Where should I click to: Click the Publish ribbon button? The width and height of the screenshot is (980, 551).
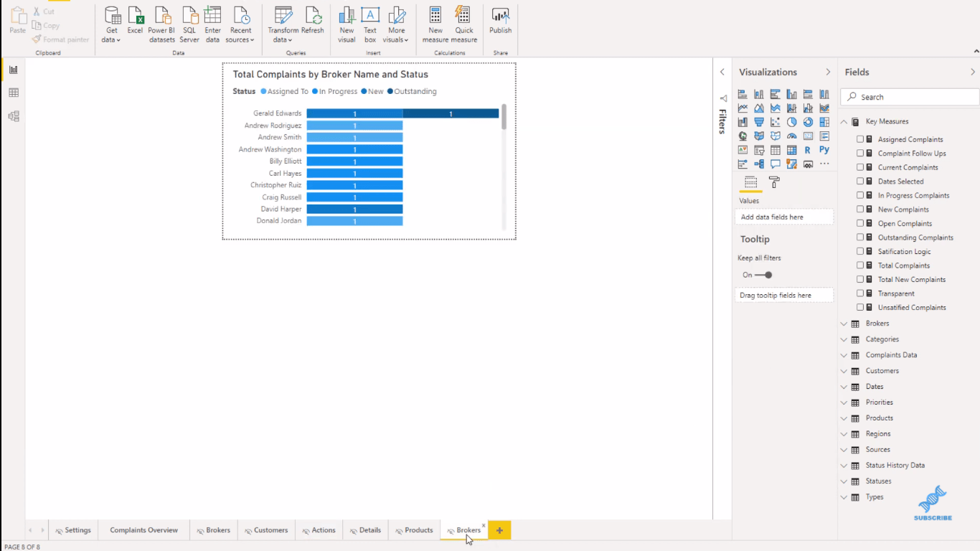click(501, 22)
